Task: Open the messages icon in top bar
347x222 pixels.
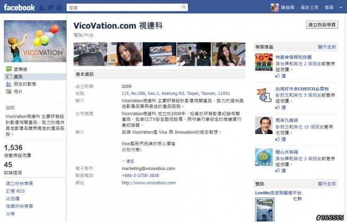Action: pos(50,8)
